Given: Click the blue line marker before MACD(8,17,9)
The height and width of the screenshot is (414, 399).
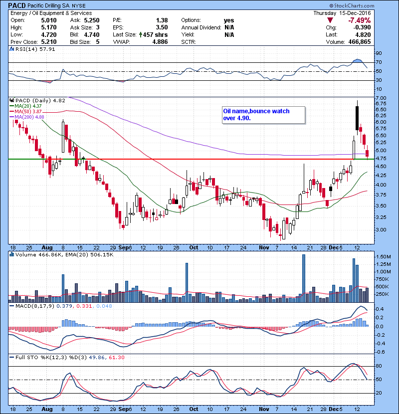Looking at the screenshot, I should [11, 306].
